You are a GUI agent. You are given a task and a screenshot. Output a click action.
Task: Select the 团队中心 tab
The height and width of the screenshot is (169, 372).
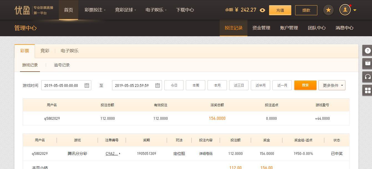317,28
